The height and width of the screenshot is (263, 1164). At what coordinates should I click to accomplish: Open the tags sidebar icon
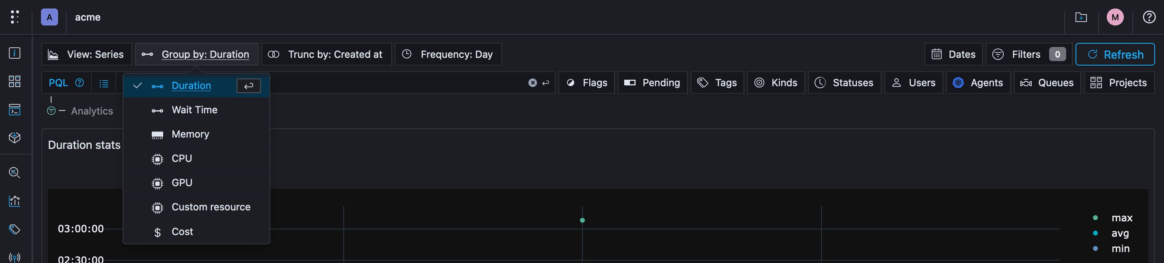pos(15,229)
